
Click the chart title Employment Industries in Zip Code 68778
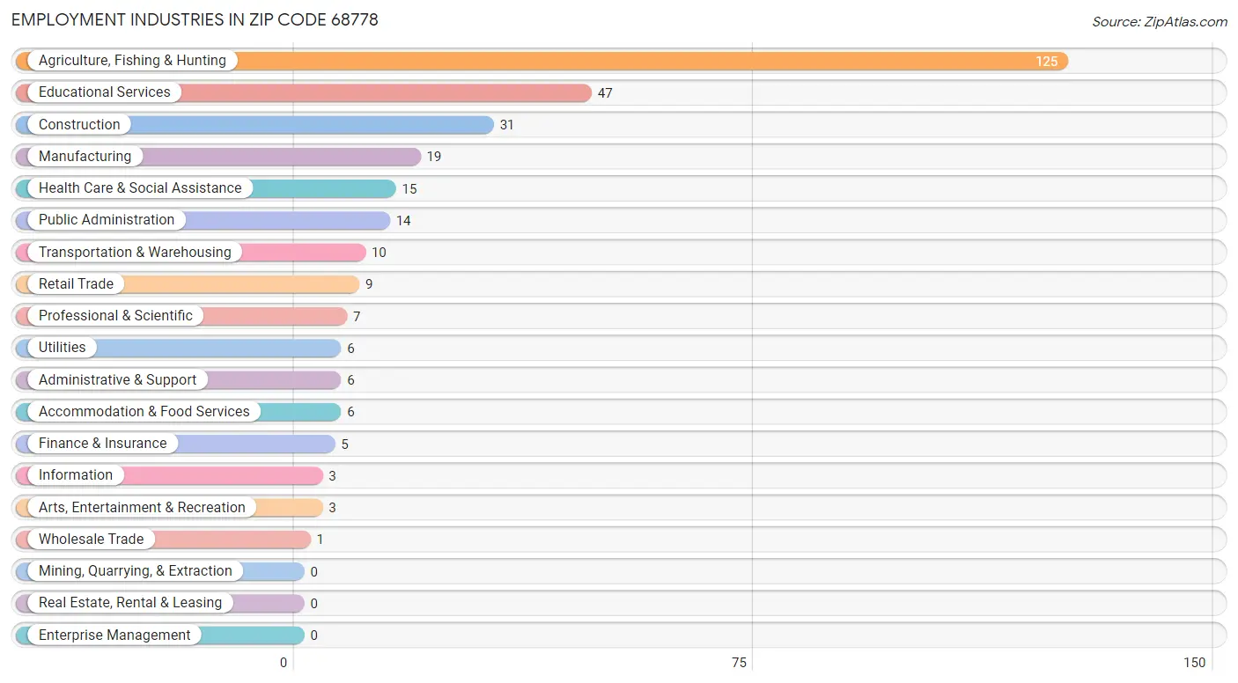[x=195, y=19]
